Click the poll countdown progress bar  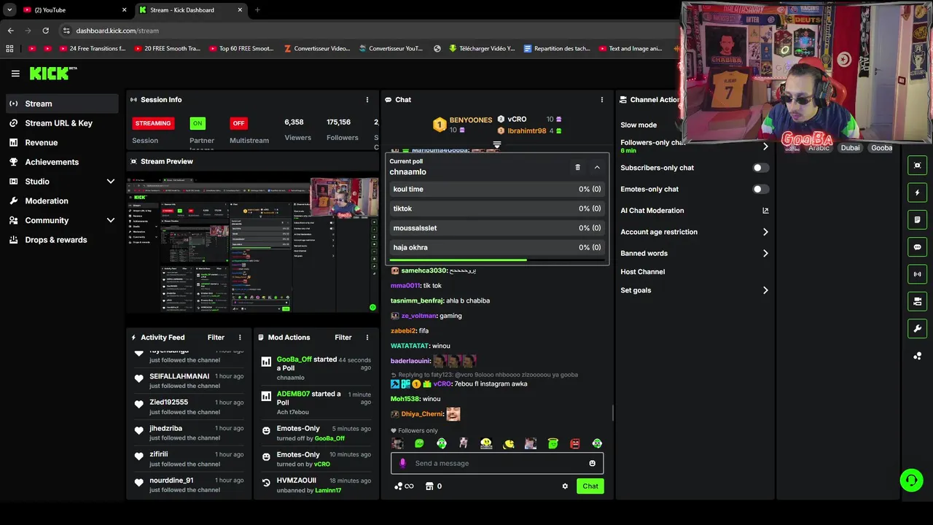[497, 260]
